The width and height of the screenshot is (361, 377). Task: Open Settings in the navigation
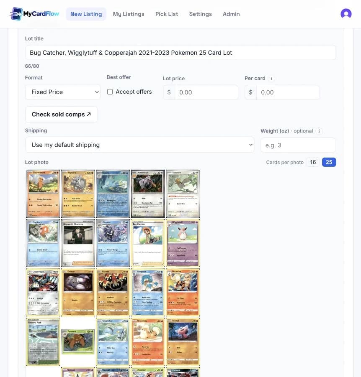pyautogui.click(x=200, y=14)
